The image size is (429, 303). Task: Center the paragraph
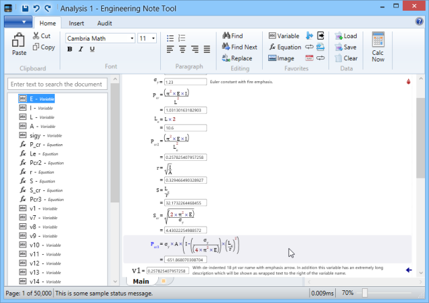click(x=182, y=49)
